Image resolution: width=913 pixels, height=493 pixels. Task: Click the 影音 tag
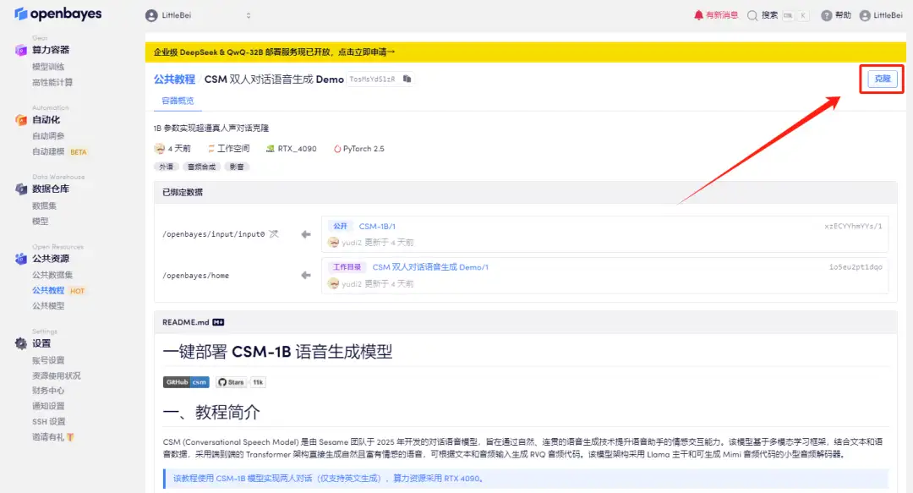[237, 167]
